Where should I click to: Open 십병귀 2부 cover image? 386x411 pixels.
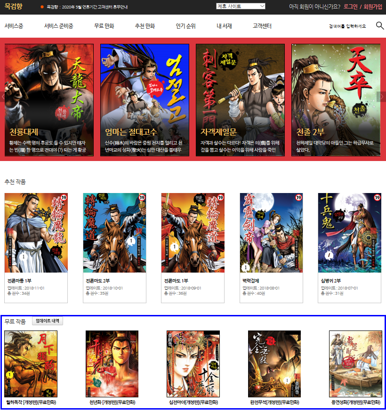click(350, 233)
